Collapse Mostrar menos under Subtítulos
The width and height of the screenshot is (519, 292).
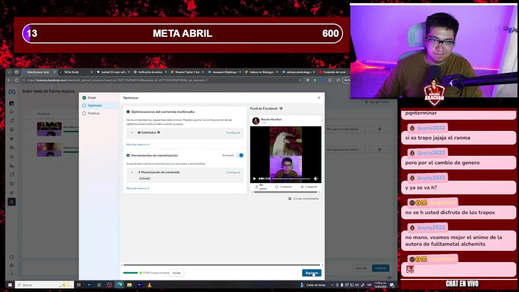click(x=137, y=144)
